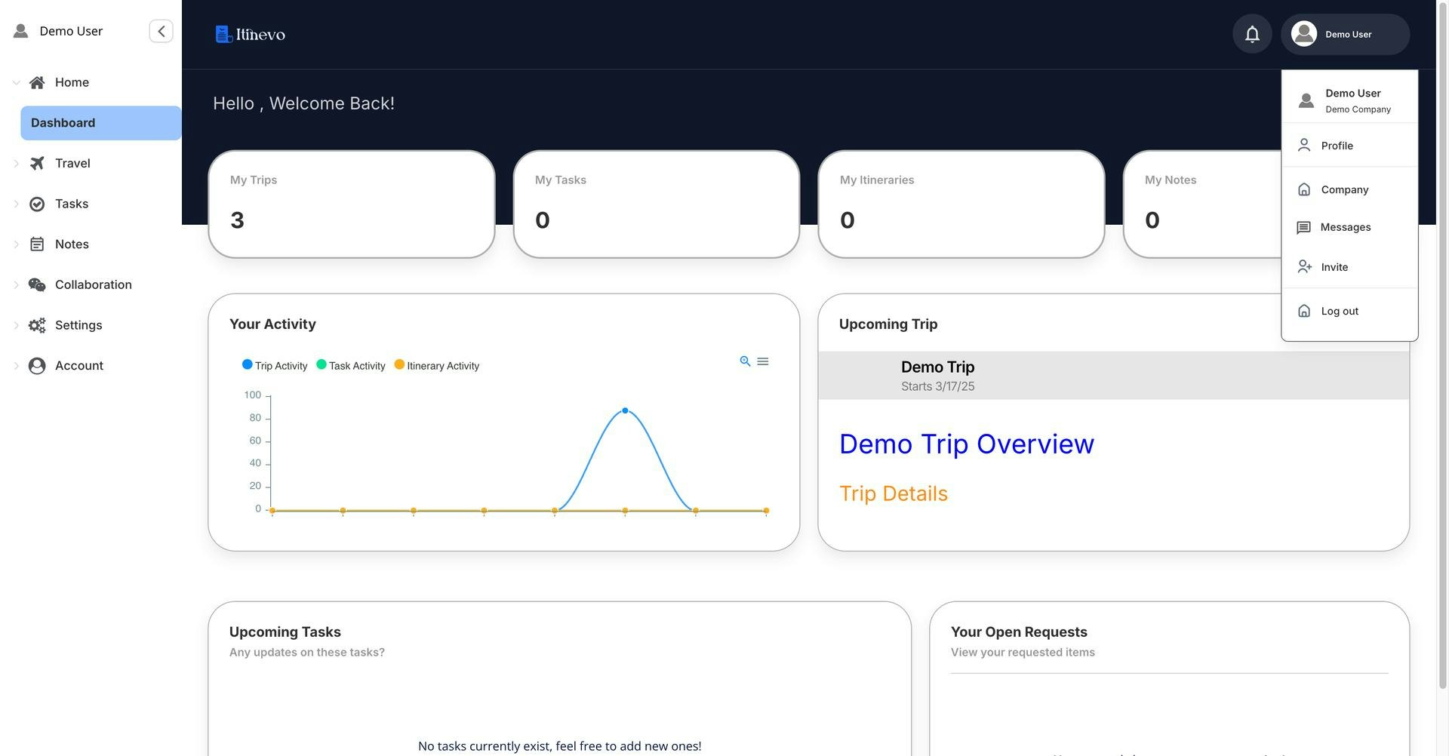Select Invite from user menu

click(x=1349, y=266)
